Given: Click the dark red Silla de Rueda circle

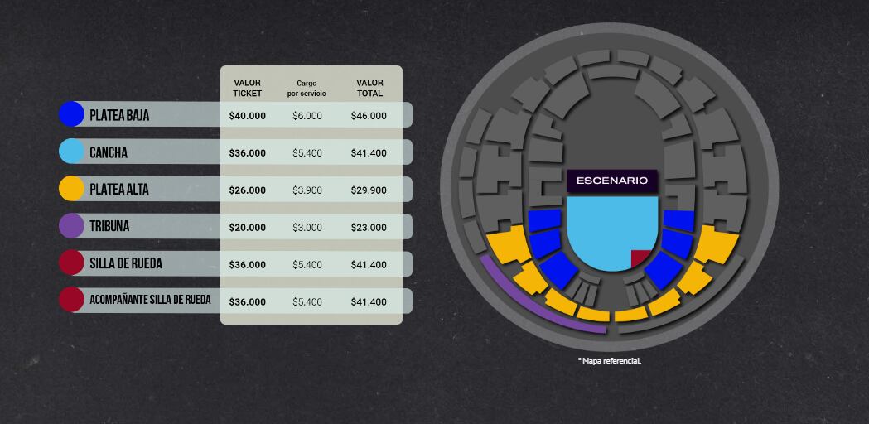Looking at the screenshot, I should coord(72,263).
